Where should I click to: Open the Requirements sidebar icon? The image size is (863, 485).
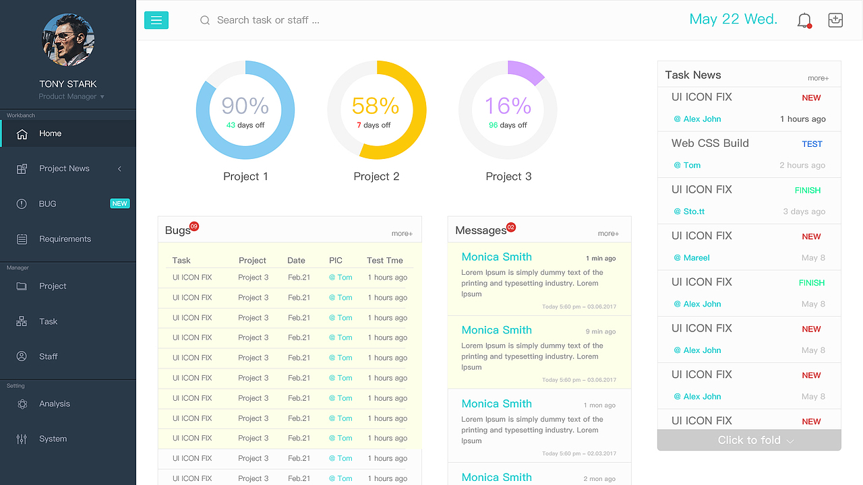22,238
